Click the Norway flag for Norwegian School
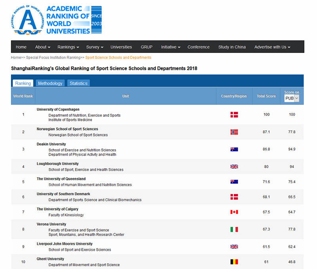The width and height of the screenshot is (317, 269). pyautogui.click(x=234, y=132)
